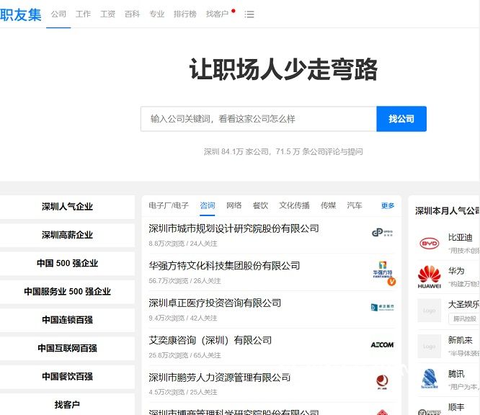This screenshot has height=415, width=480.
Task: Select the 传媒 category tab
Action: 328,205
